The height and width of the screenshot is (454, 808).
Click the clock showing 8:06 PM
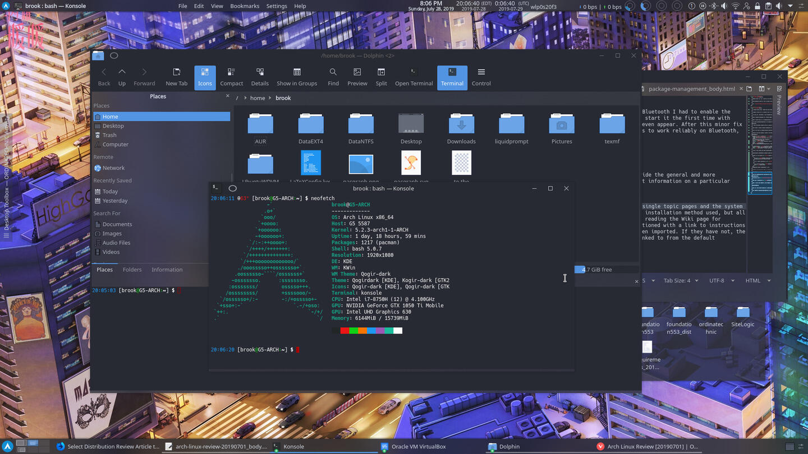[431, 3]
